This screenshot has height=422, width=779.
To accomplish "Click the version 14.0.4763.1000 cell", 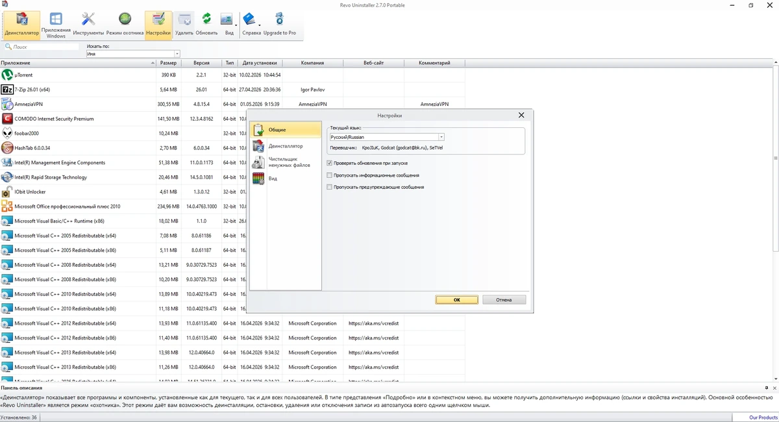I will (x=201, y=206).
